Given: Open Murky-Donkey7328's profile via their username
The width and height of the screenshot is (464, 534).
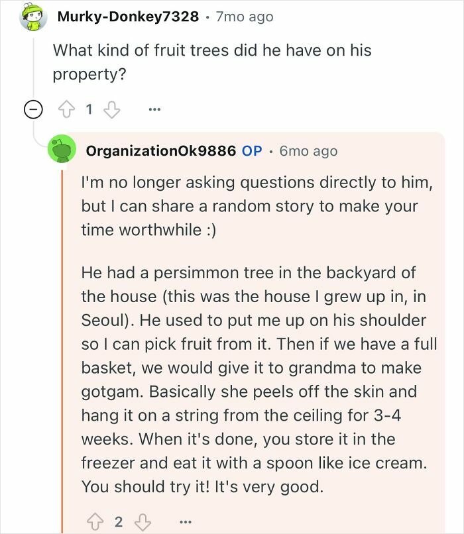Looking at the screenshot, I should pos(128,18).
